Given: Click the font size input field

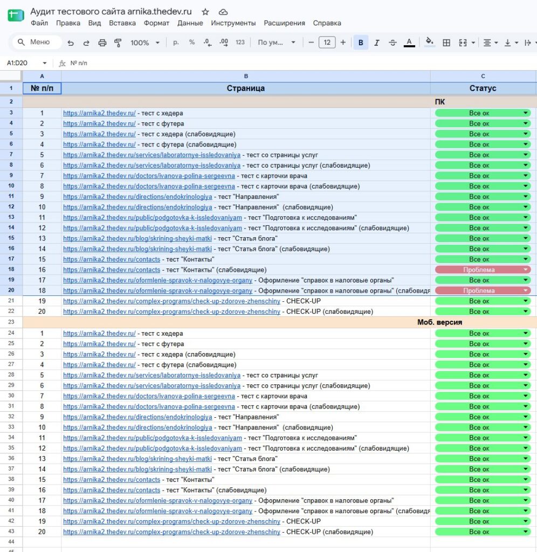Looking at the screenshot, I should (327, 43).
